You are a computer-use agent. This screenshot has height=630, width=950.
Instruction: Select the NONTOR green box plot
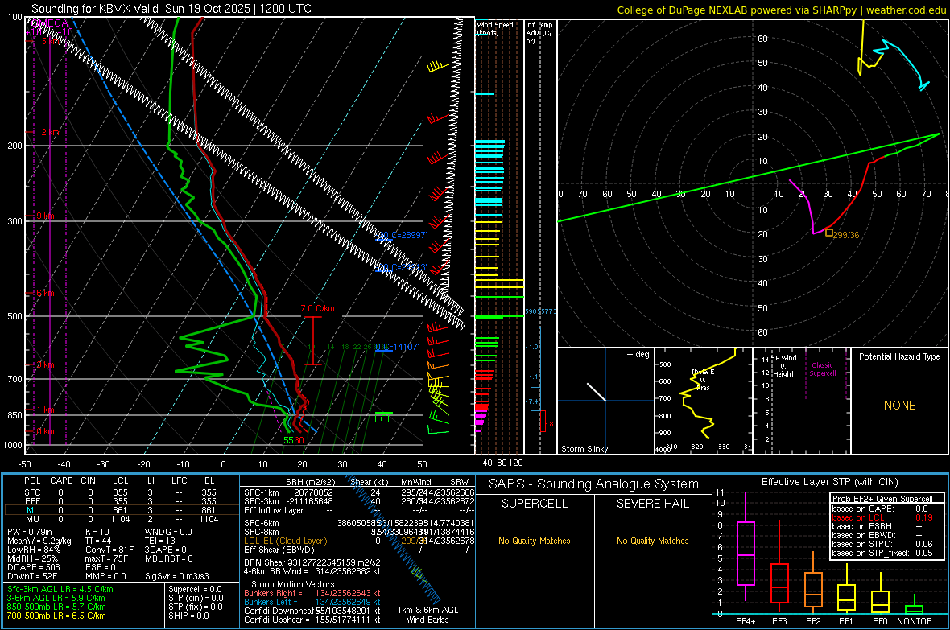click(914, 606)
